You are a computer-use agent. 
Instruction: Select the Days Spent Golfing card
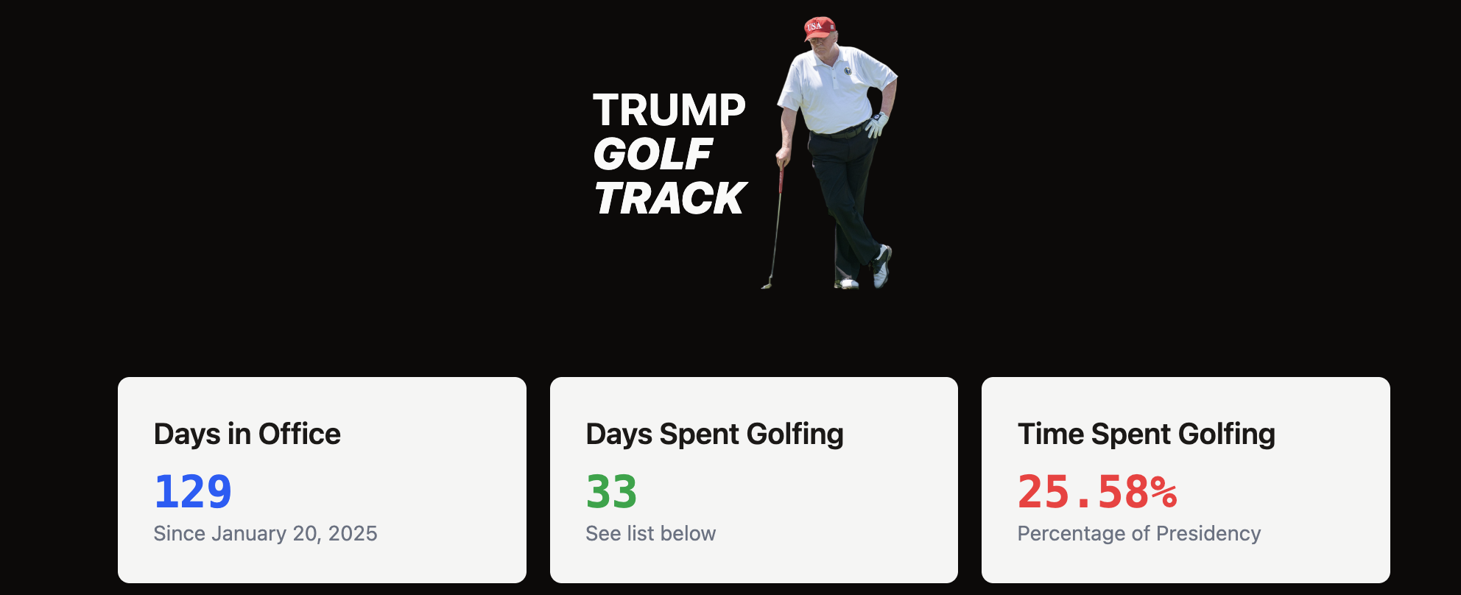[754, 480]
